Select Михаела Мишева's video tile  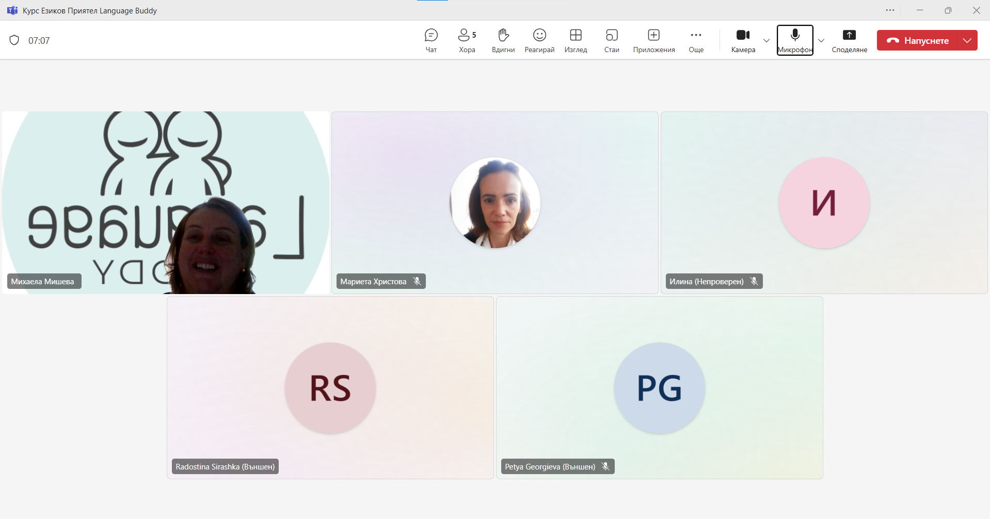tap(166, 203)
